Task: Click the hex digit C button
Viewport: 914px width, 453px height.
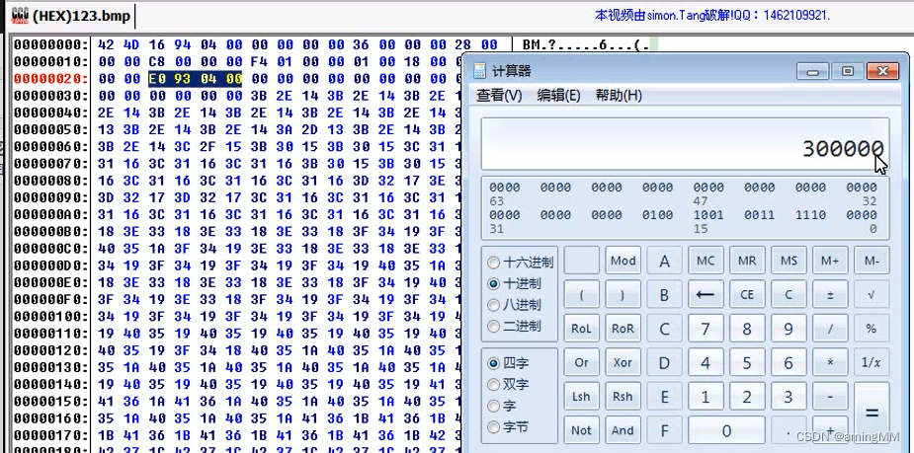Action: [x=664, y=329]
